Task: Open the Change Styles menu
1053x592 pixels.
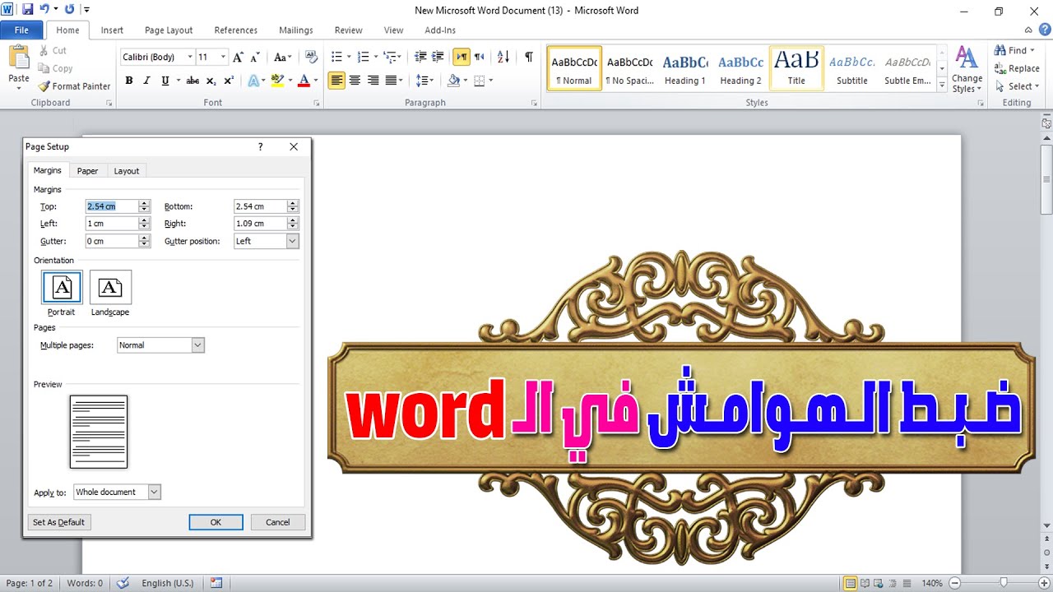Action: tap(967, 70)
